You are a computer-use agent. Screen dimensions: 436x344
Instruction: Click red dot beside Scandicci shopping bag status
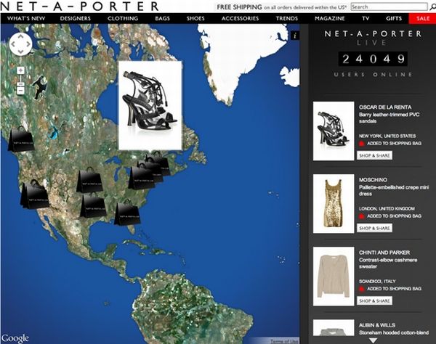(x=361, y=289)
